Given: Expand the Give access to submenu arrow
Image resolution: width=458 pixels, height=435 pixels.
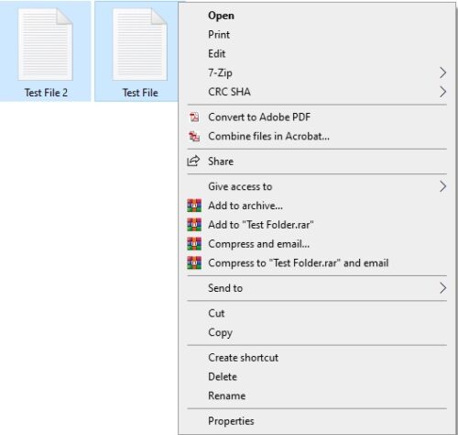Looking at the screenshot, I should click(442, 186).
